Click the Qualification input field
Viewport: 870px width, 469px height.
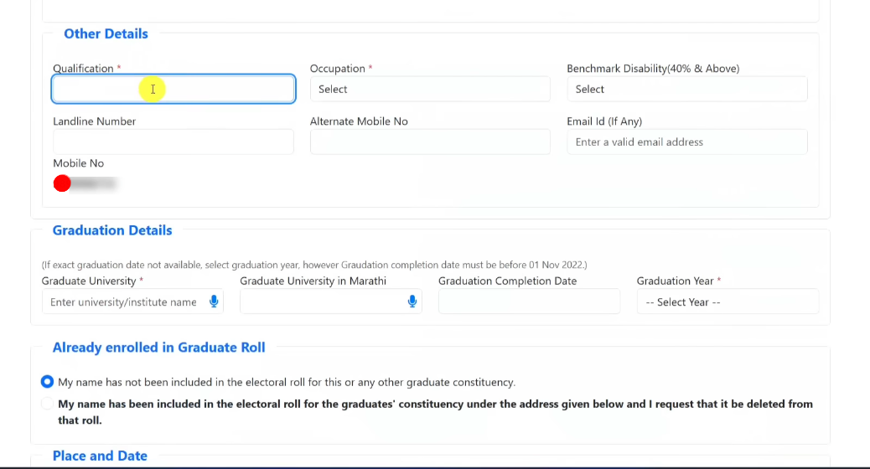coord(173,89)
